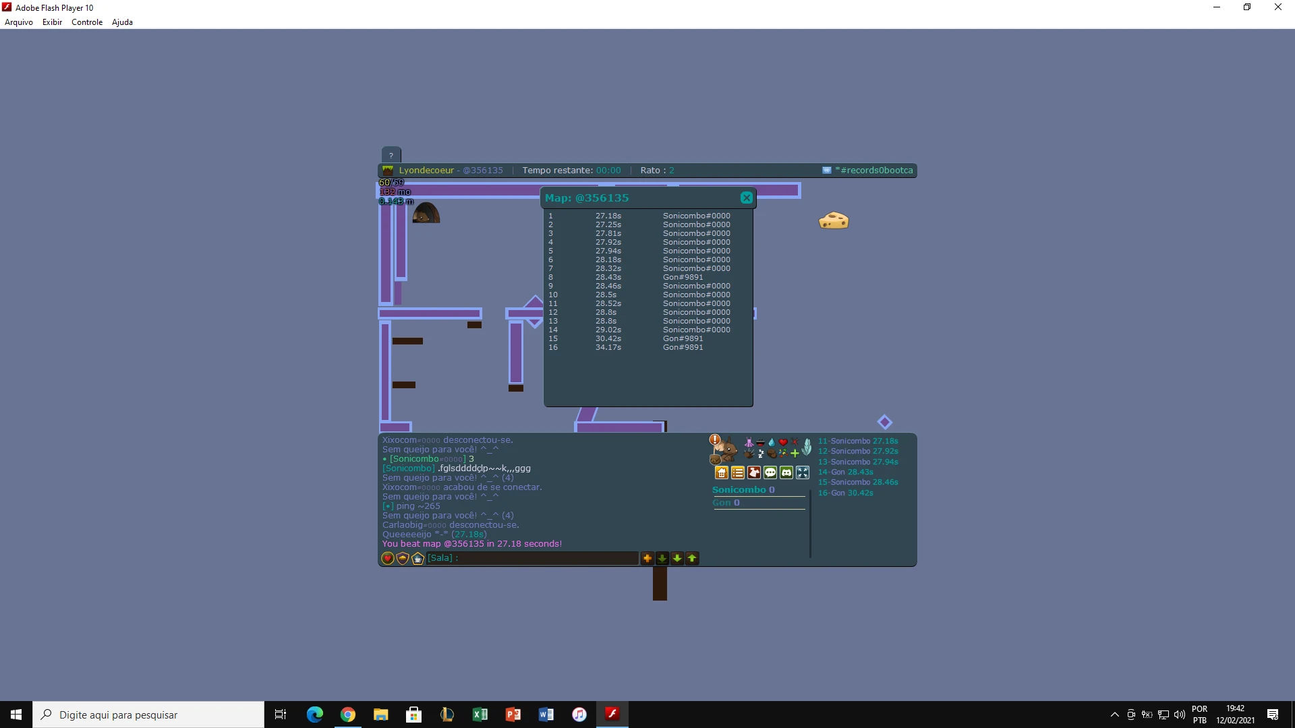
Task: Open the Arquivo menu
Action: click(x=19, y=22)
